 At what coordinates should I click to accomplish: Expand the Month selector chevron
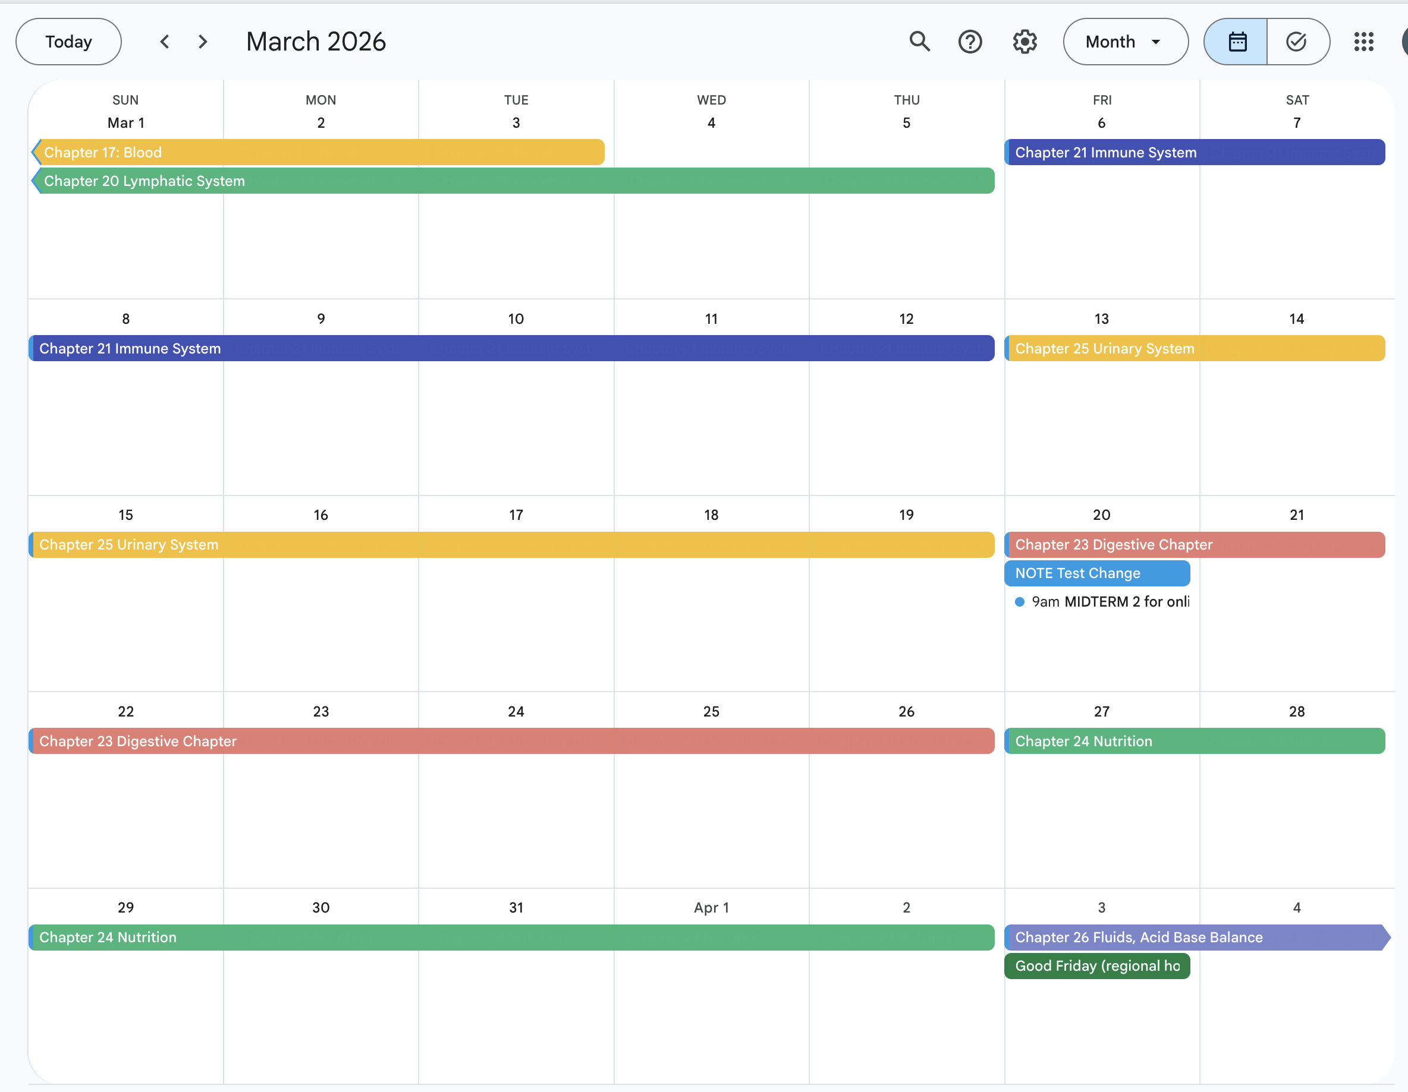click(1156, 41)
